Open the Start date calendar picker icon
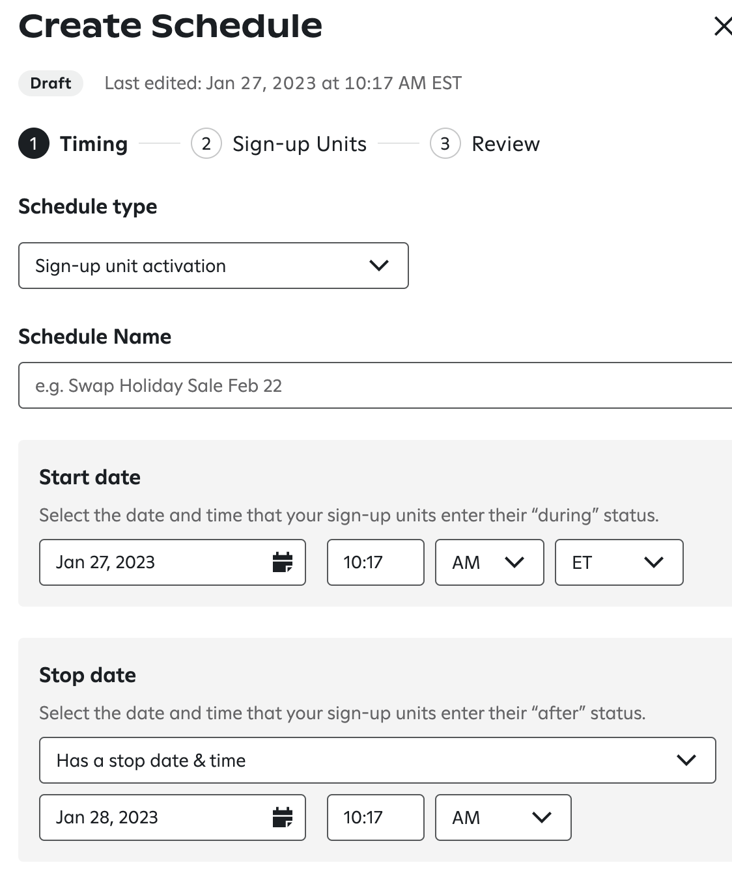This screenshot has width=732, height=893. tap(282, 562)
